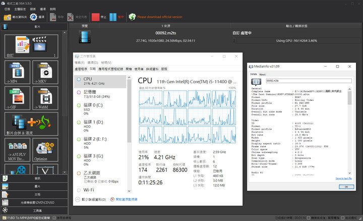Choose the -> MKV conversion tile
This screenshot has height=221, width=363.
point(45,72)
